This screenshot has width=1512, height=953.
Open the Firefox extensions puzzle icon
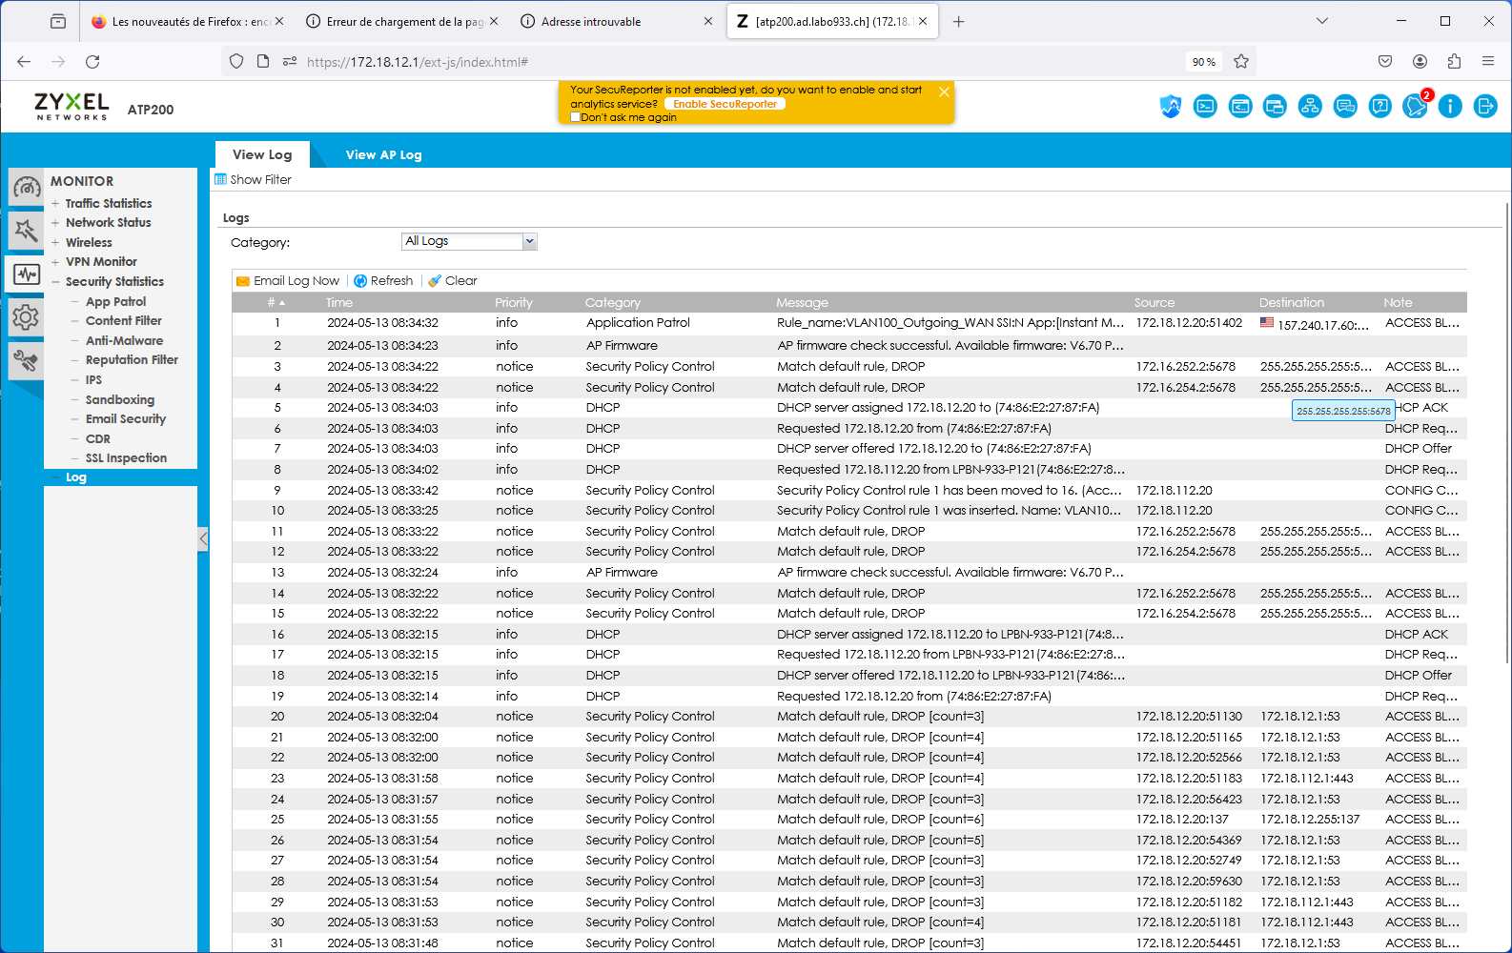pos(1454,62)
